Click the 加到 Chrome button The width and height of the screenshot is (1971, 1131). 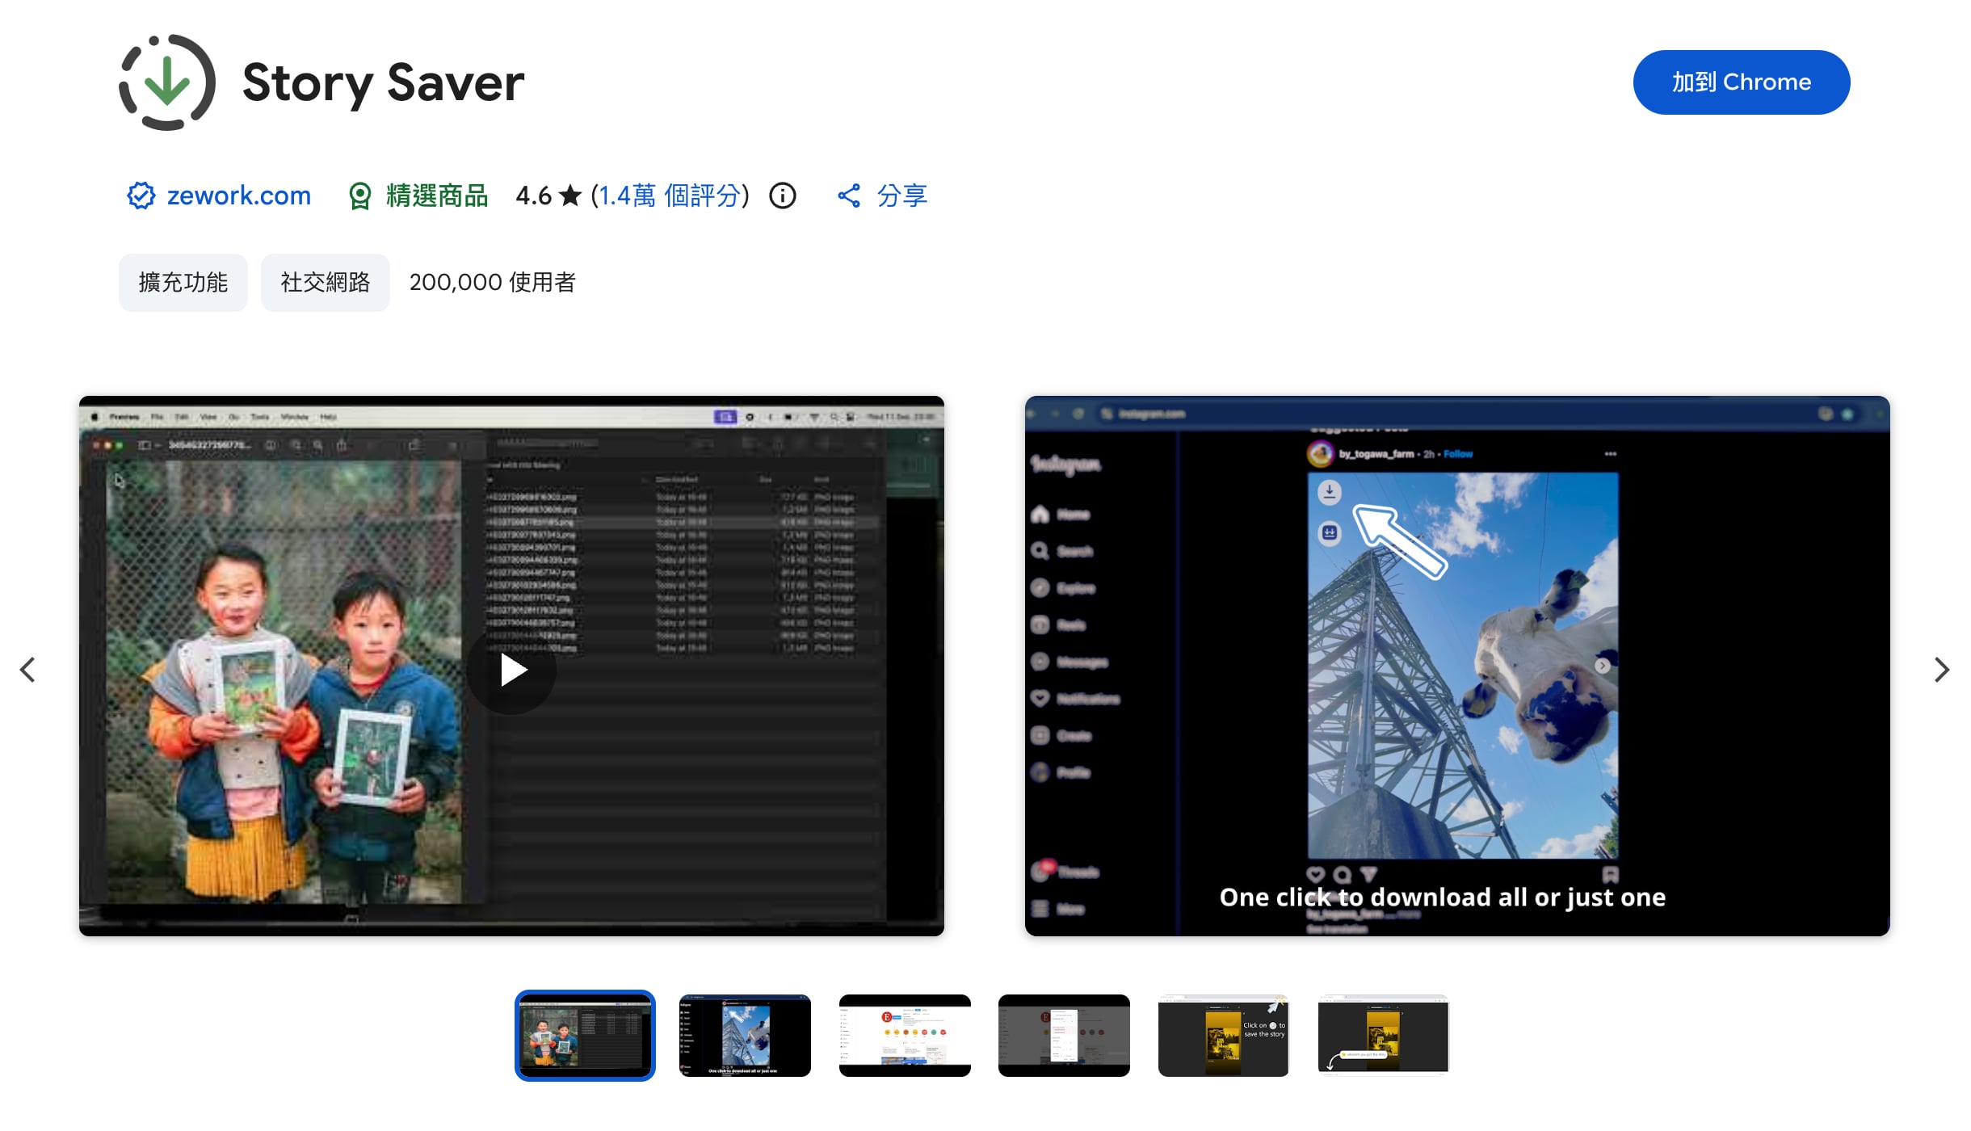pos(1741,82)
